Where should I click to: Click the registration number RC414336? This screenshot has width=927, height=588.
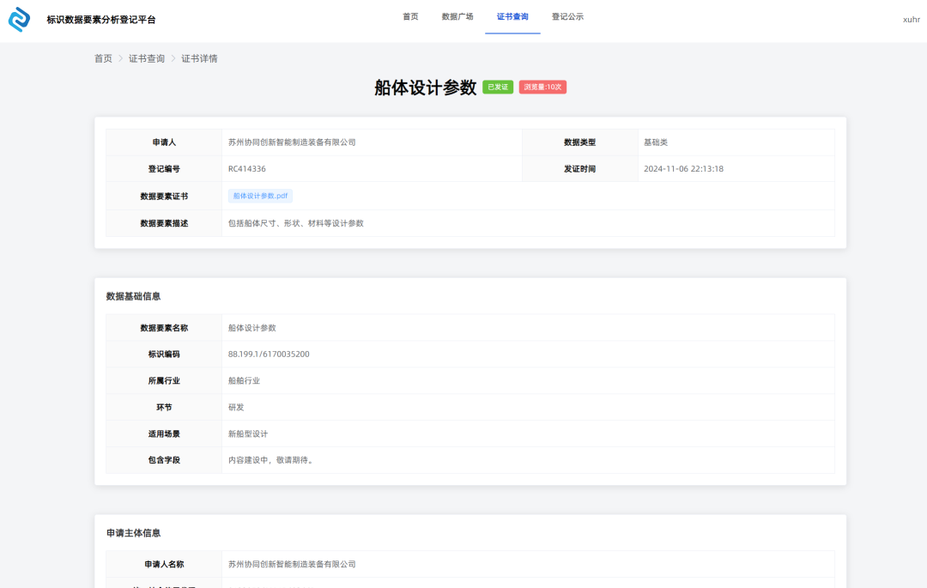[x=249, y=169]
